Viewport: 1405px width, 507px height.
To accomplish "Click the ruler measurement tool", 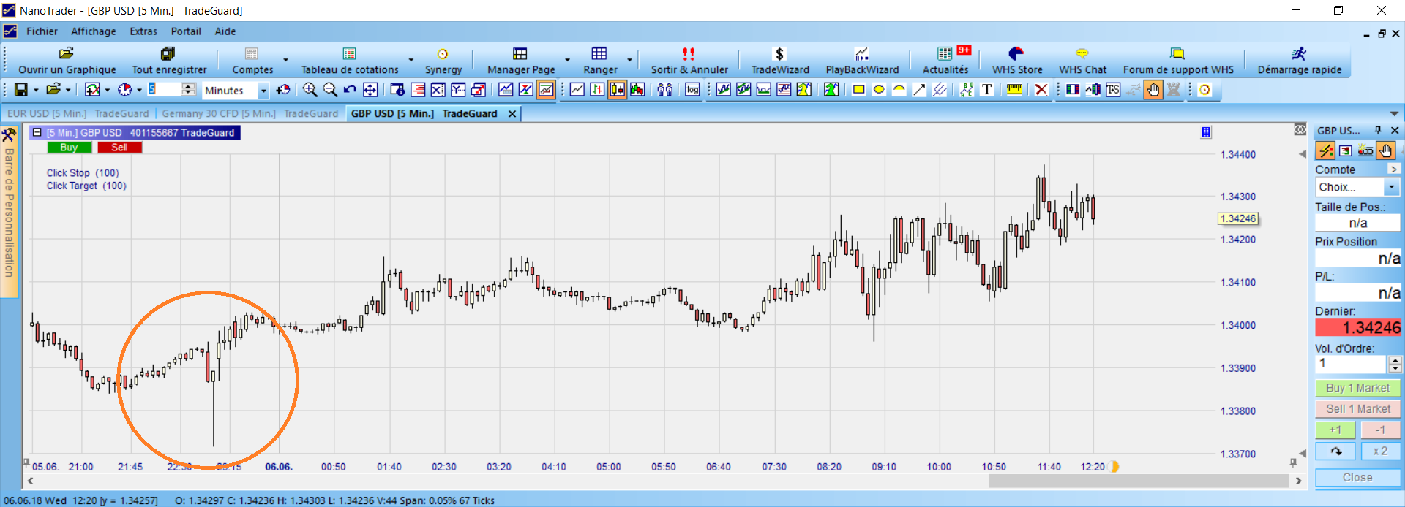I will click(1014, 90).
